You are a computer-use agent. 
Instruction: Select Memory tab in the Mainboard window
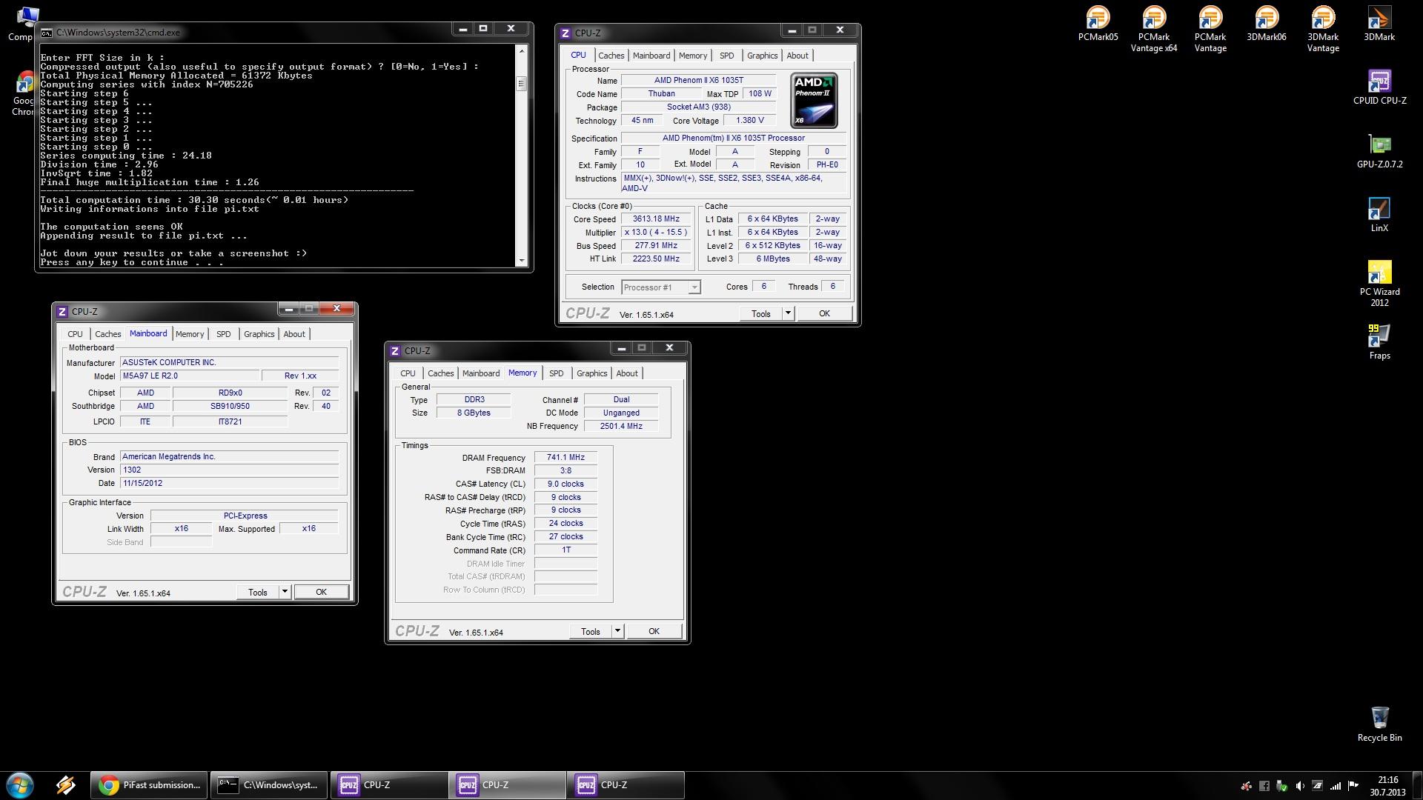coord(190,334)
